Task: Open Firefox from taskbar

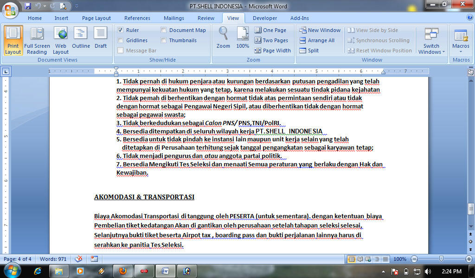Action: 122,271
